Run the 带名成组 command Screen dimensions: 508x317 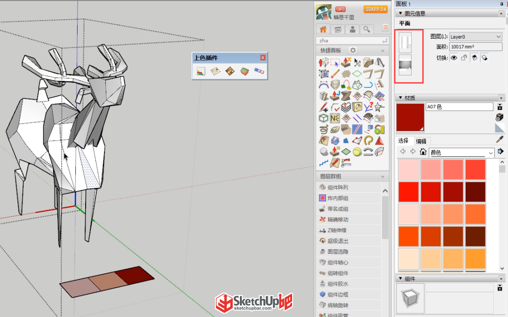pyautogui.click(x=349, y=209)
